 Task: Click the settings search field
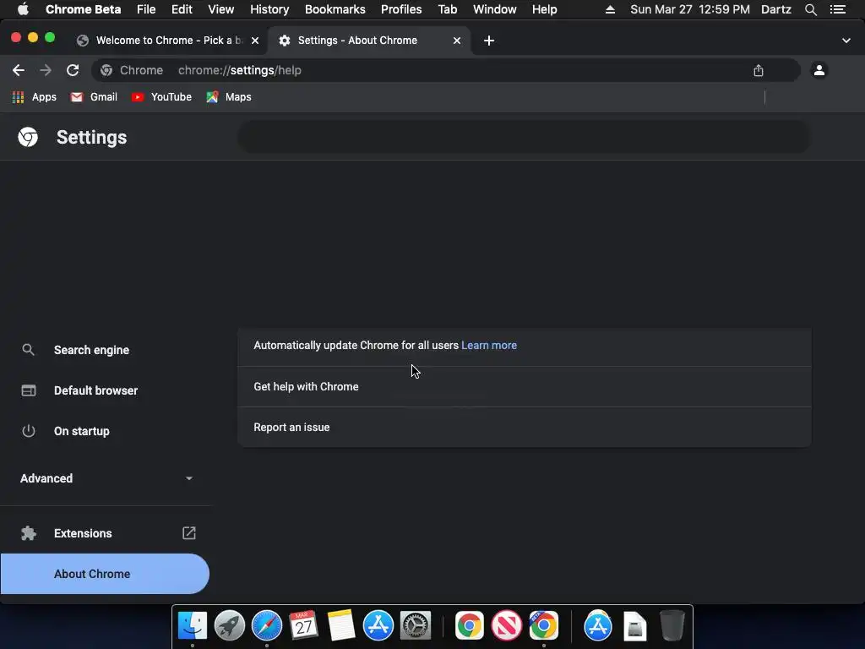point(524,137)
